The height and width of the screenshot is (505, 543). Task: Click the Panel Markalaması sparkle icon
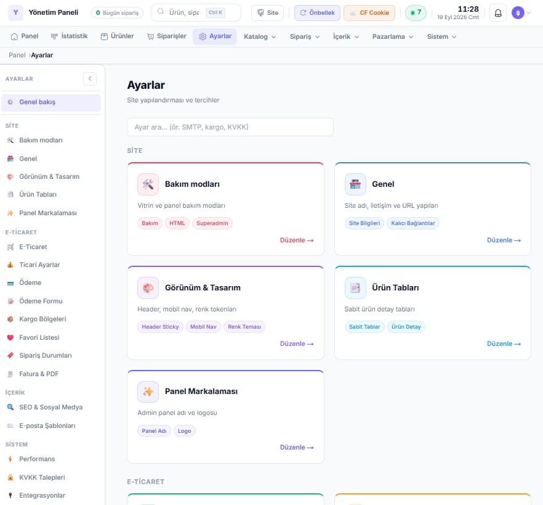pos(148,392)
